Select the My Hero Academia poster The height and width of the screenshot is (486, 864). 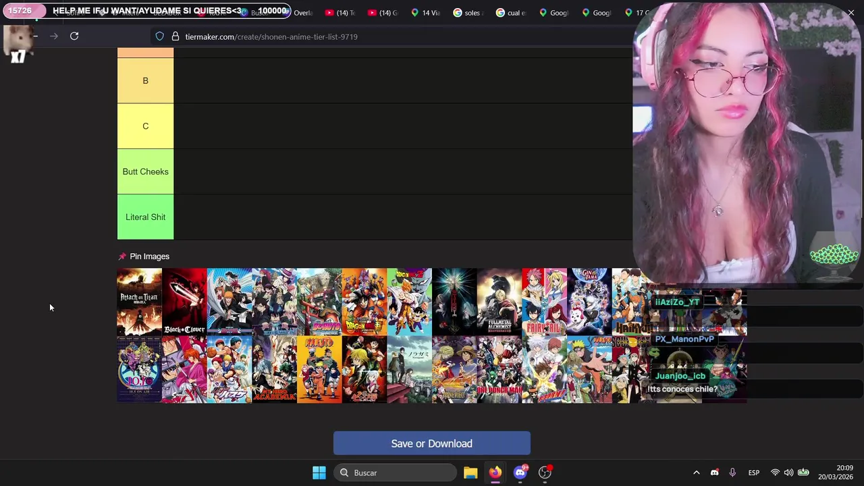(x=274, y=369)
